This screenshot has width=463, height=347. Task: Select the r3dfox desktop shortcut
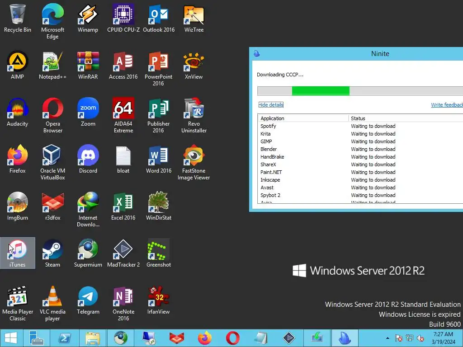52,206
